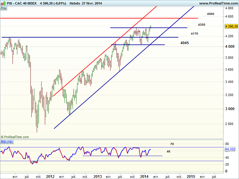Click the bold 4045 support label

pos(184,43)
